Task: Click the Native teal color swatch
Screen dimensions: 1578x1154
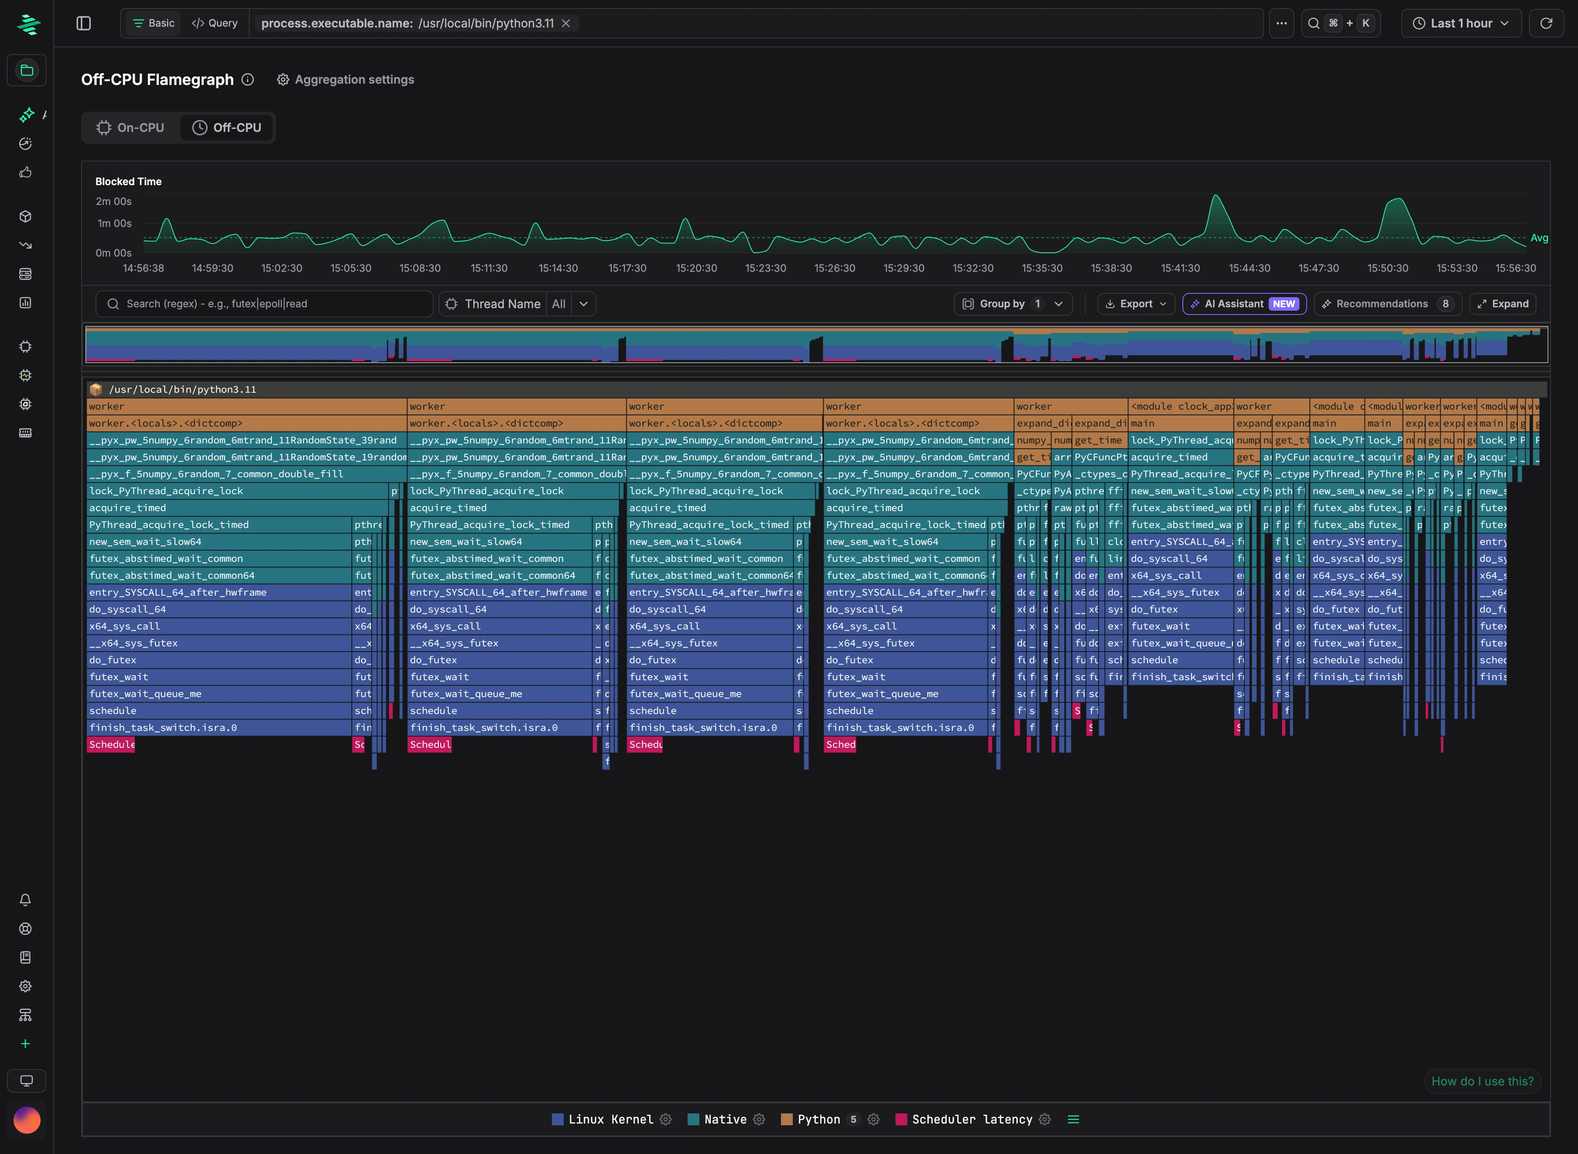Action: pyautogui.click(x=693, y=1119)
